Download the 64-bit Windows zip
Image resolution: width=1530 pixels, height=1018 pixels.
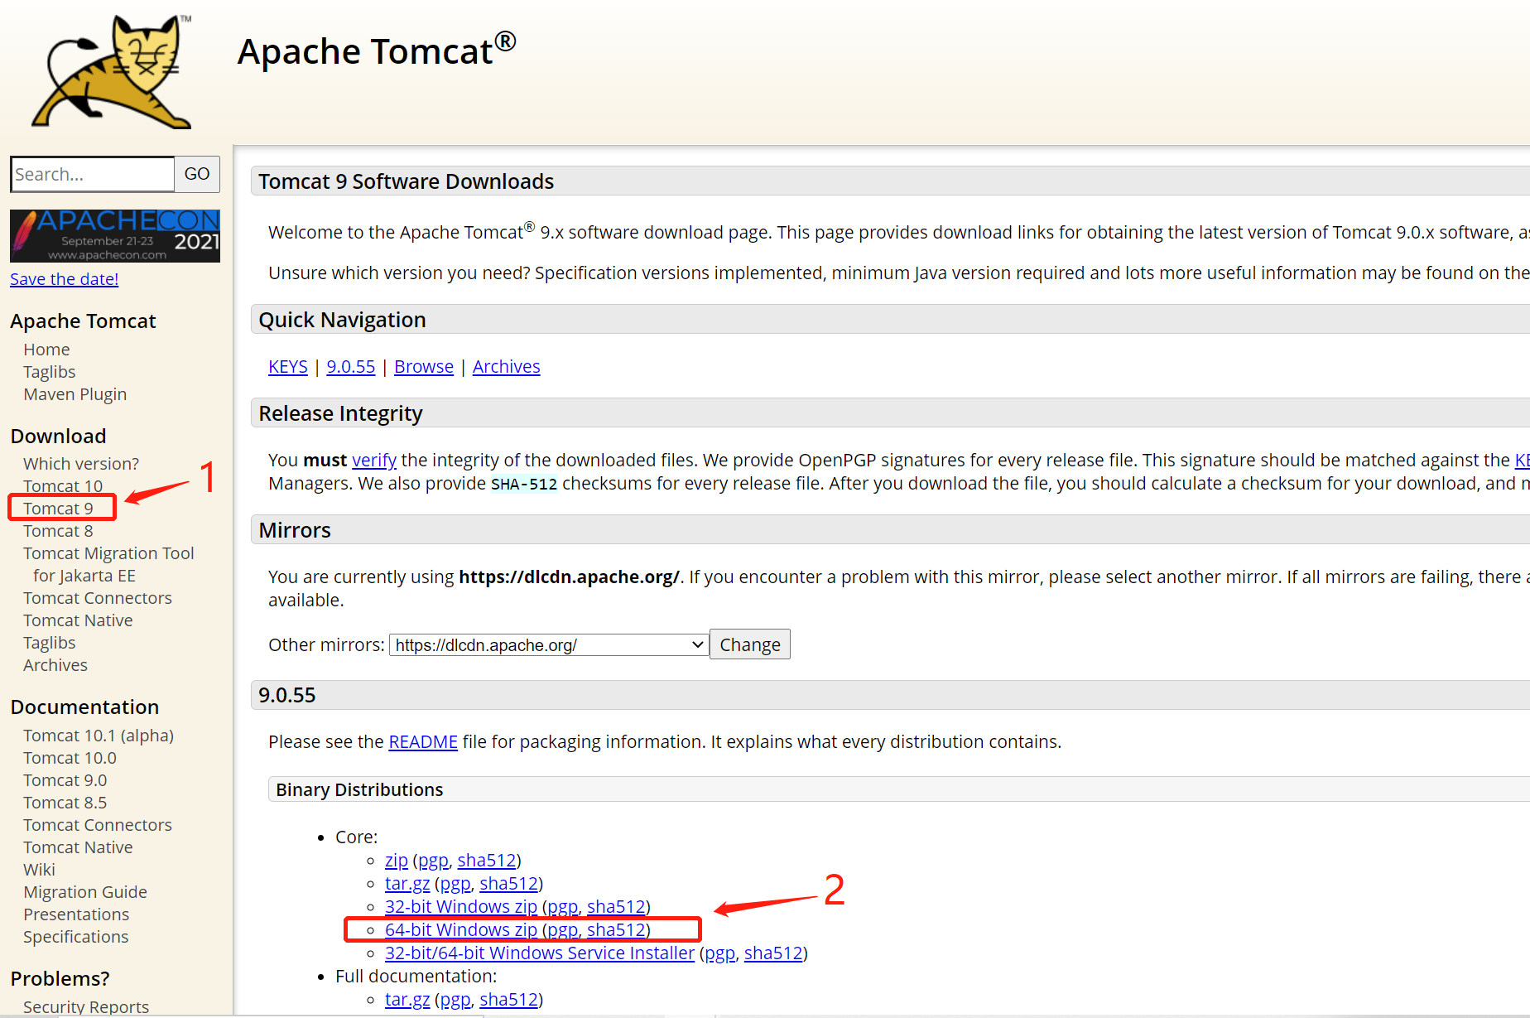pyautogui.click(x=461, y=930)
